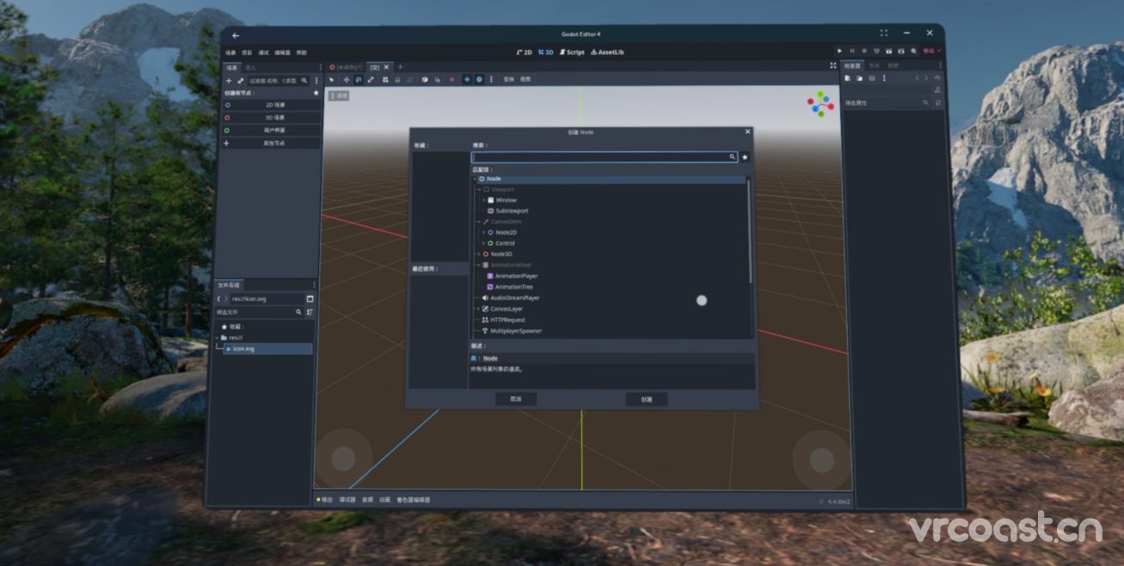This screenshot has width=1124, height=566.
Task: Open the Scene menu in menu bar
Action: tap(230, 52)
